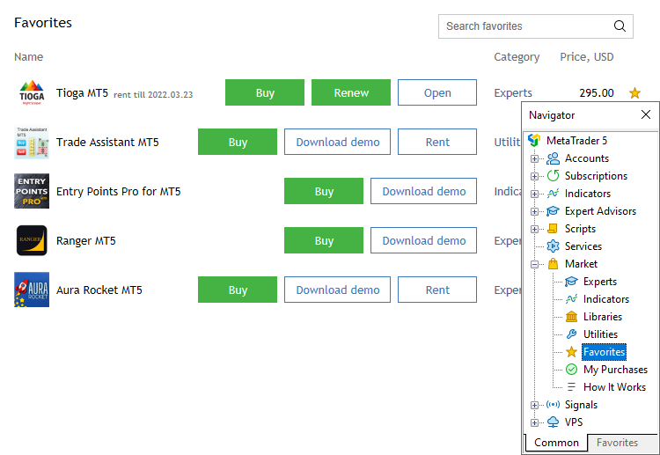Click the Utilities wrench icon
The image size is (660, 455).
pos(571,334)
